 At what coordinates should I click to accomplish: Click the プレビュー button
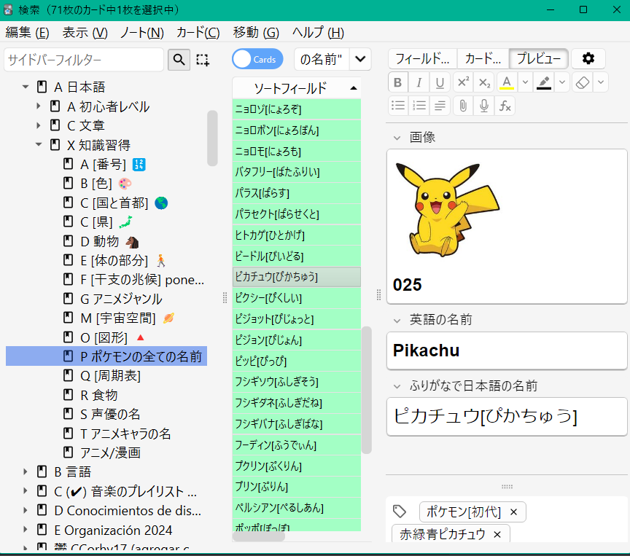[539, 59]
